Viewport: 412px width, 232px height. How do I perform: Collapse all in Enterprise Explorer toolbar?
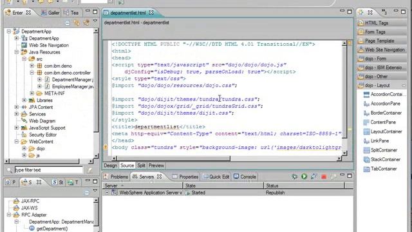click(x=68, y=23)
